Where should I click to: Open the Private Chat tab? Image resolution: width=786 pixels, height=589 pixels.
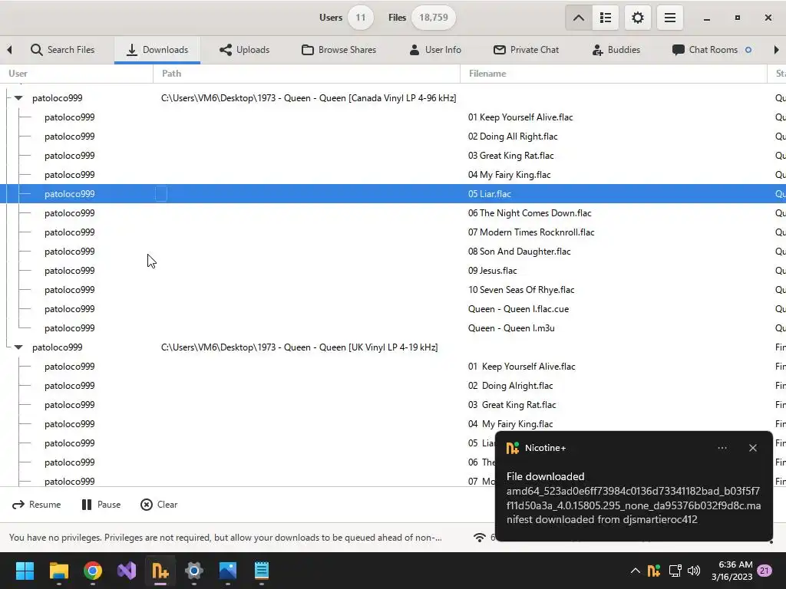(x=526, y=50)
